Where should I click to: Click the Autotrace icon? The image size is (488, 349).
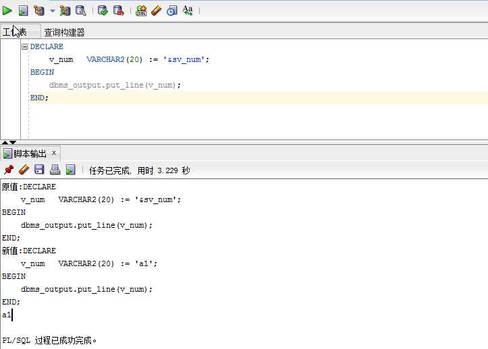point(65,11)
